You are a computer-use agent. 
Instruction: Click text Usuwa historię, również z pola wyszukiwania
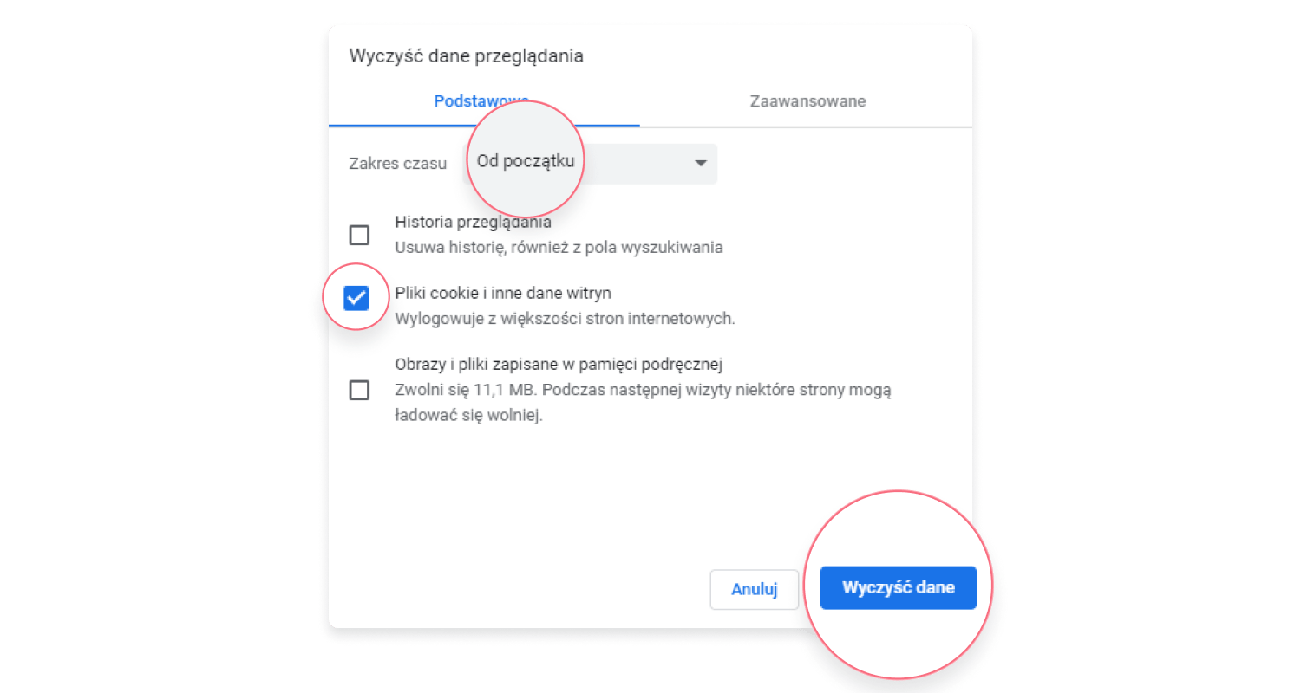point(559,248)
